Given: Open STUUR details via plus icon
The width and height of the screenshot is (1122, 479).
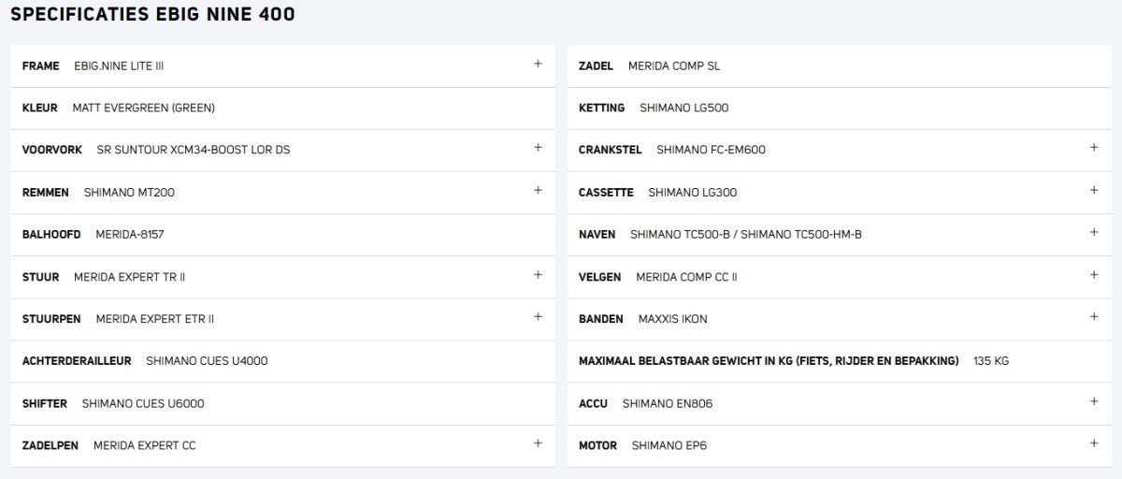Looking at the screenshot, I should (x=538, y=275).
